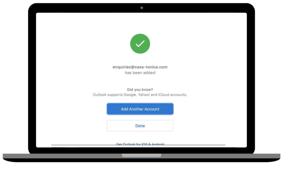Click the laptop webcam dot above the screen
287x171 pixels.
pos(142,8)
